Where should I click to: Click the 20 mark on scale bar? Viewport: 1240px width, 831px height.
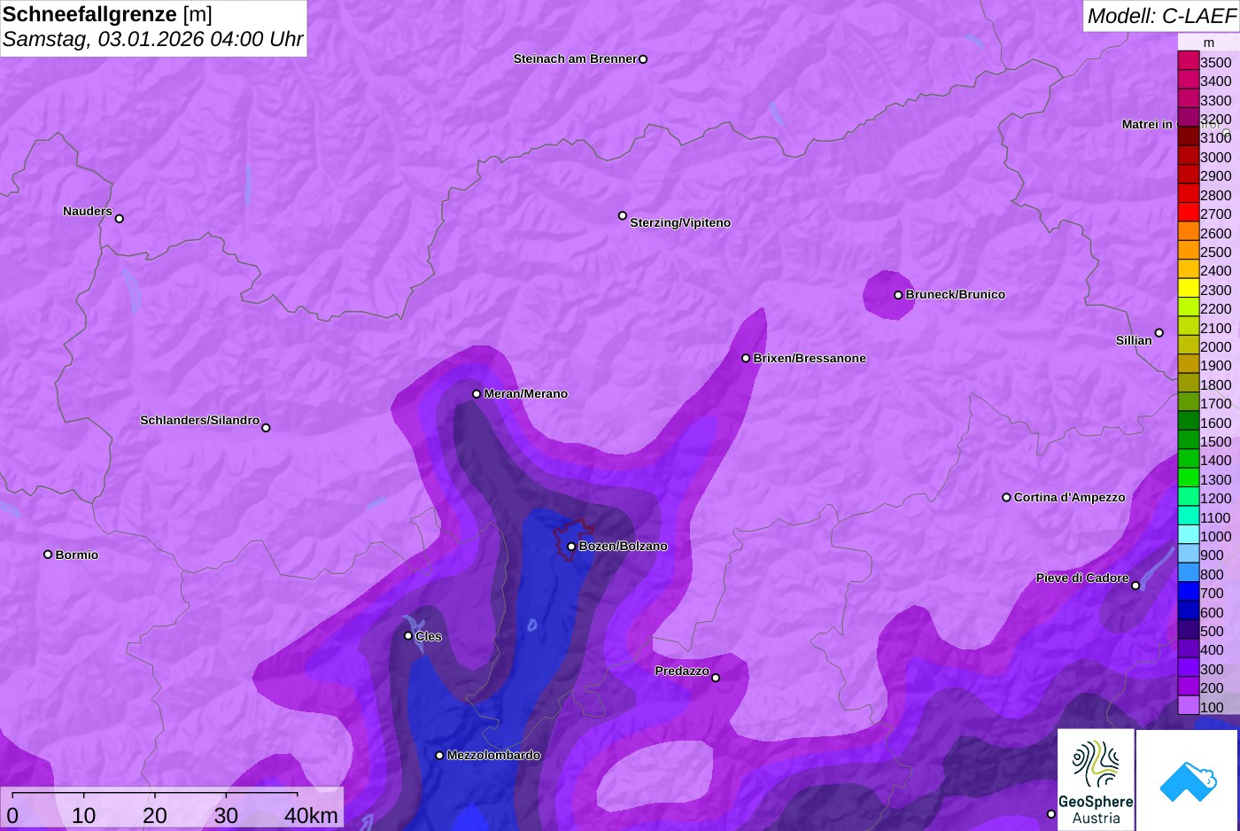point(155,816)
